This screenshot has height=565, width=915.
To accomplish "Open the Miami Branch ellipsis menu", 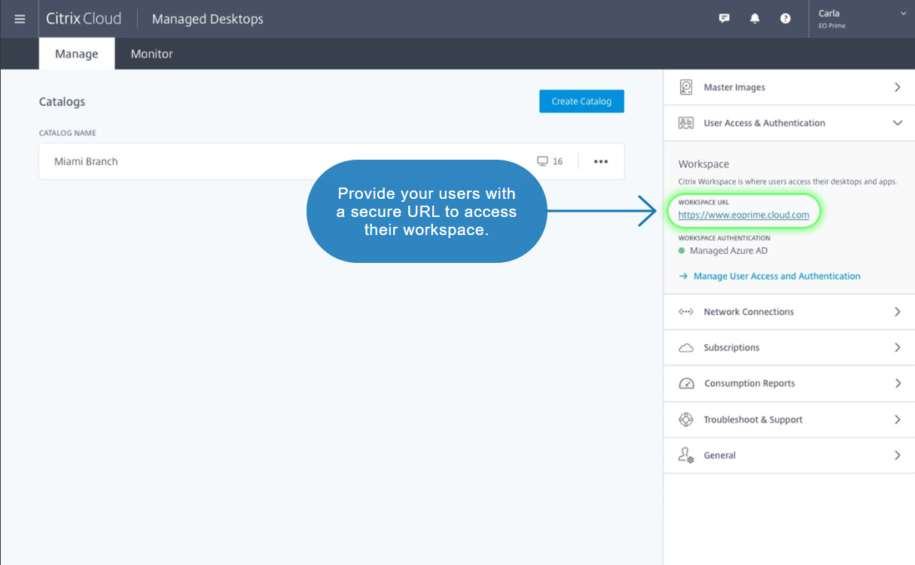I will 601,161.
